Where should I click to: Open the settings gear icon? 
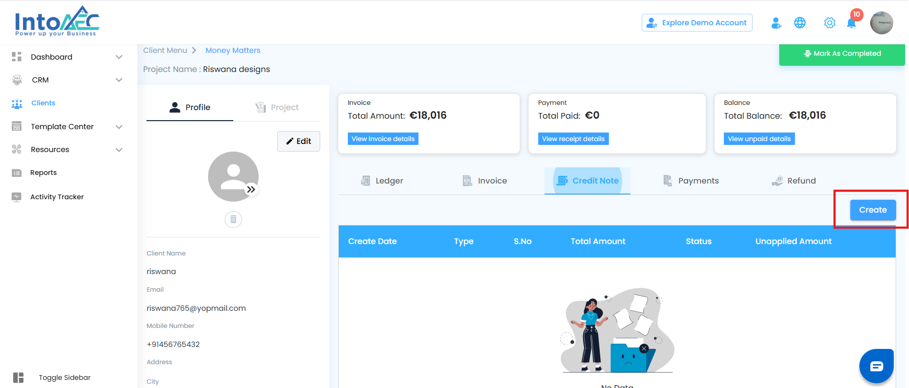[x=830, y=23]
